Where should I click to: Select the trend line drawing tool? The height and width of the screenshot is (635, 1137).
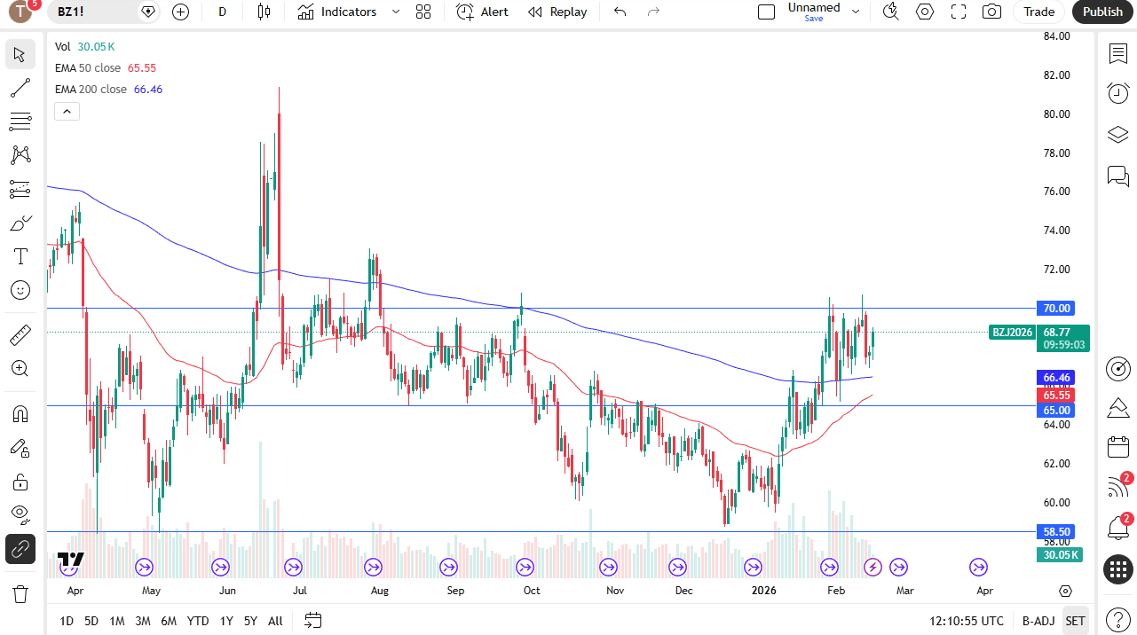tap(20, 88)
